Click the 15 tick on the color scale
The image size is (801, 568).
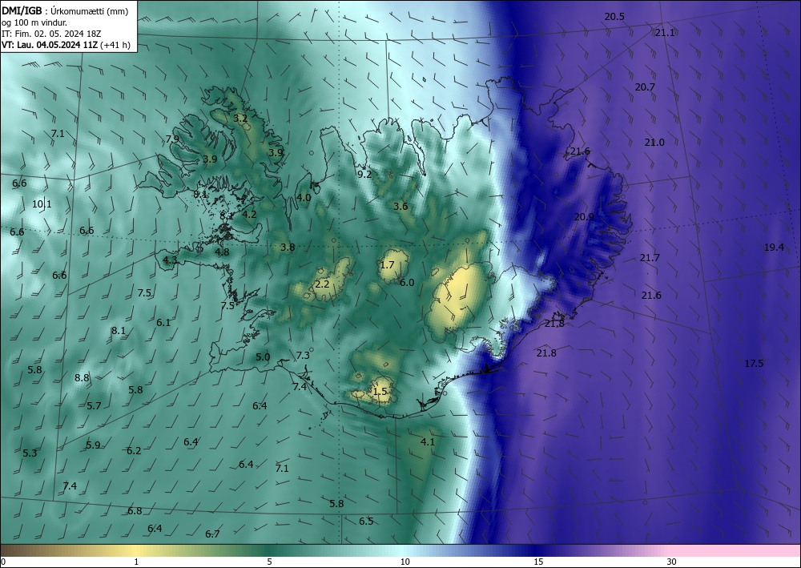(x=538, y=562)
